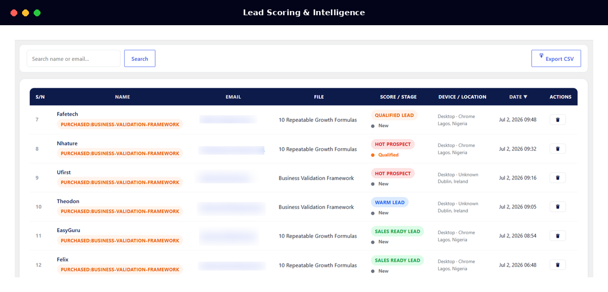608x292 pixels.
Task: Delete the Theodon lead with trash icon
Action: coord(558,207)
